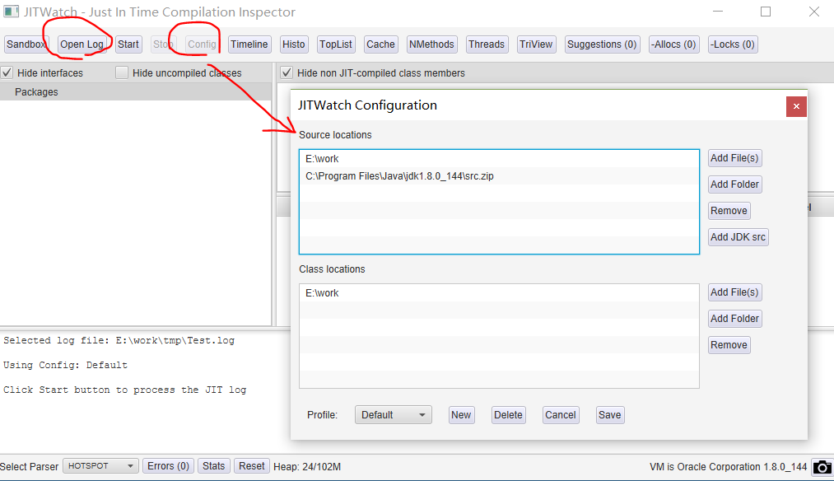Click the Errors (0) button
This screenshot has height=481, width=834.
pos(168,466)
